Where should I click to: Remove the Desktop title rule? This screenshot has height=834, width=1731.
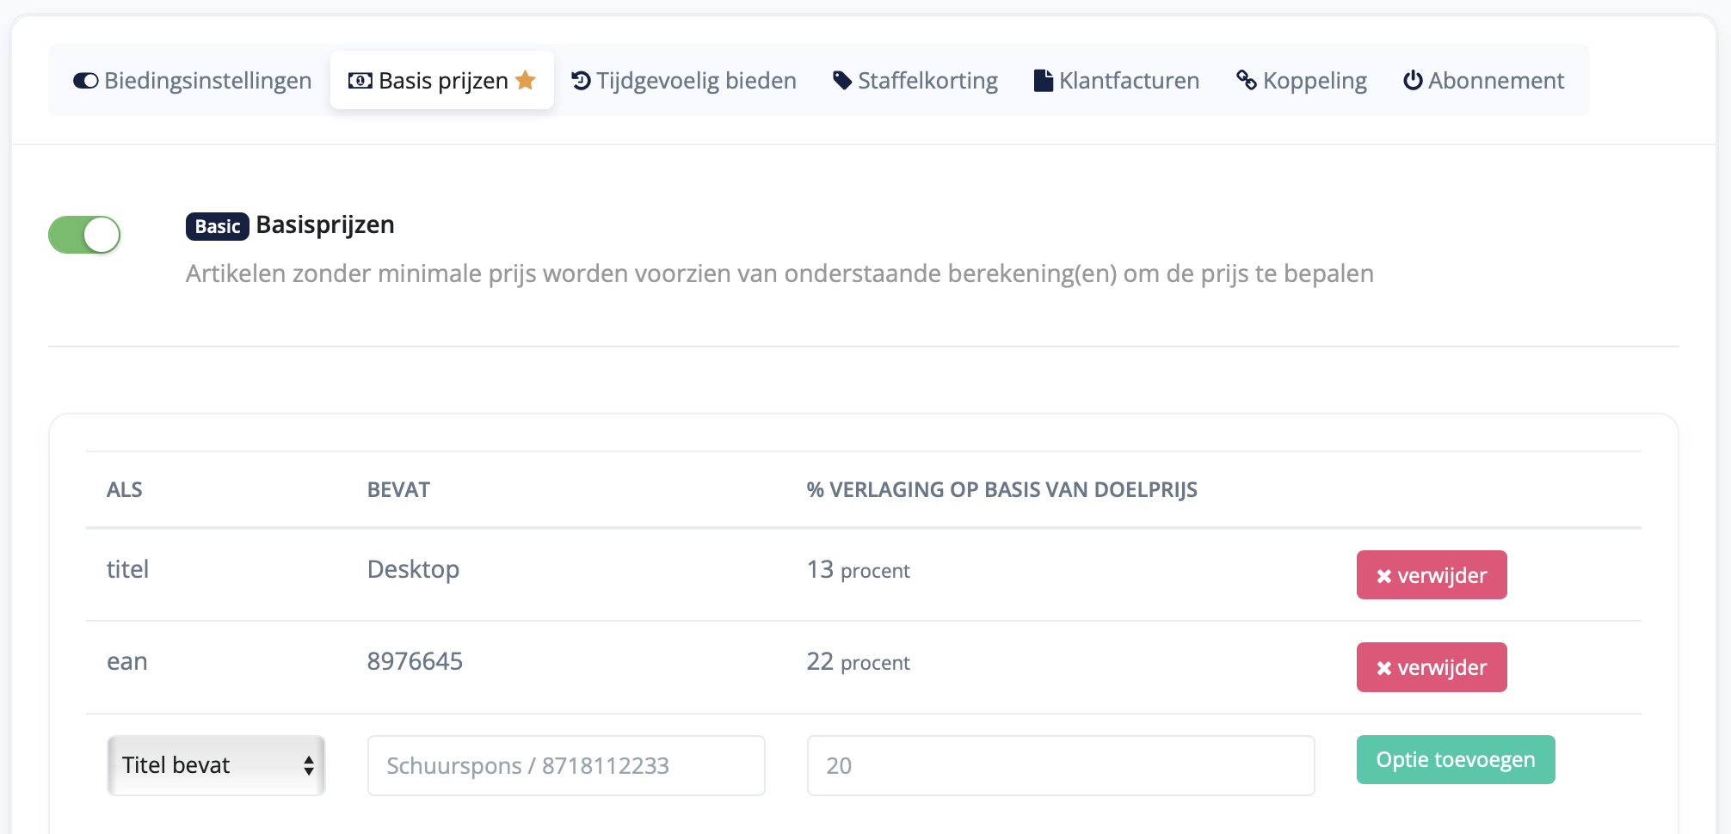click(x=1431, y=575)
